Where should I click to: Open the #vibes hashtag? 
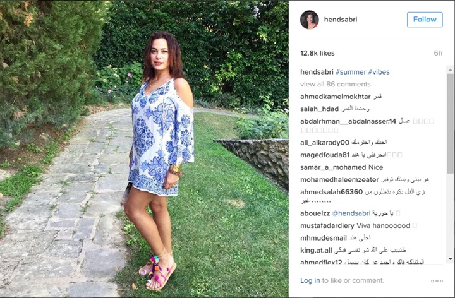379,72
